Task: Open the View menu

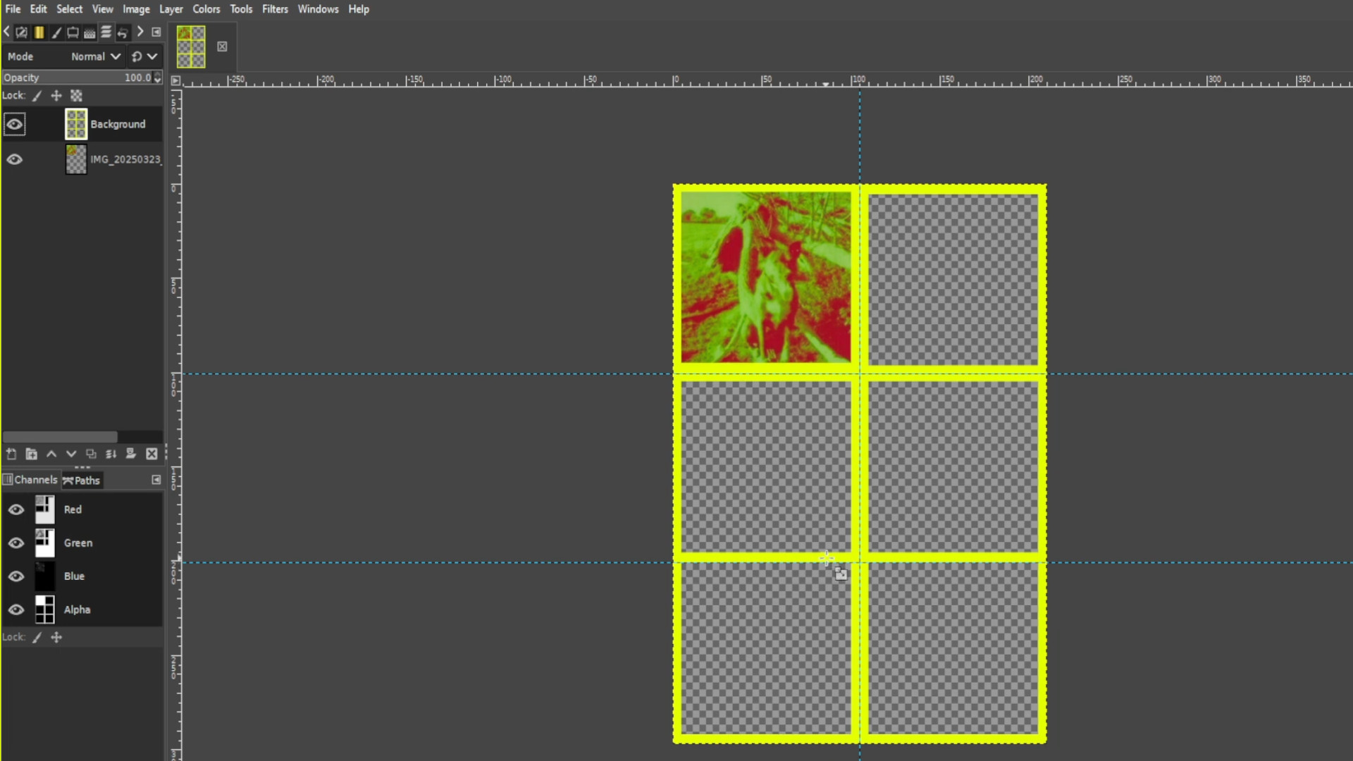Action: [102, 9]
